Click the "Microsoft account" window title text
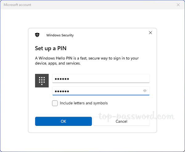Viewport: 185px width, 152px height. [17, 5]
